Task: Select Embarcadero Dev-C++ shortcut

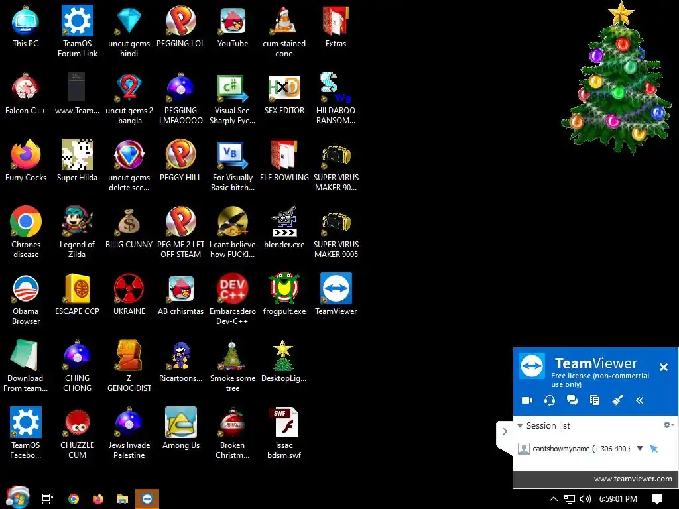Action: (x=233, y=299)
